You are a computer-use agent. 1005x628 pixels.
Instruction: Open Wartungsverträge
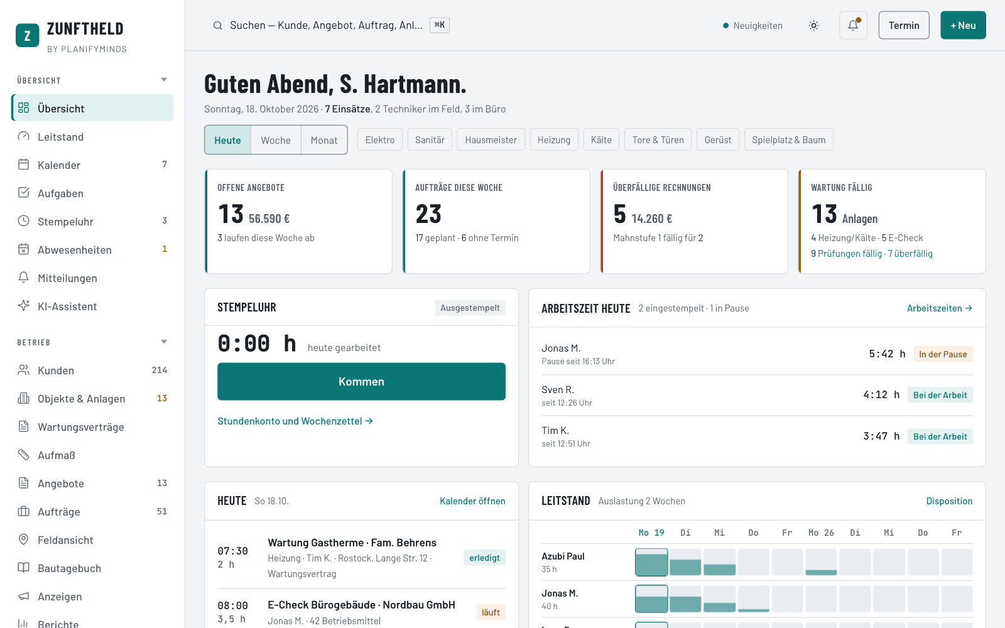92,427
